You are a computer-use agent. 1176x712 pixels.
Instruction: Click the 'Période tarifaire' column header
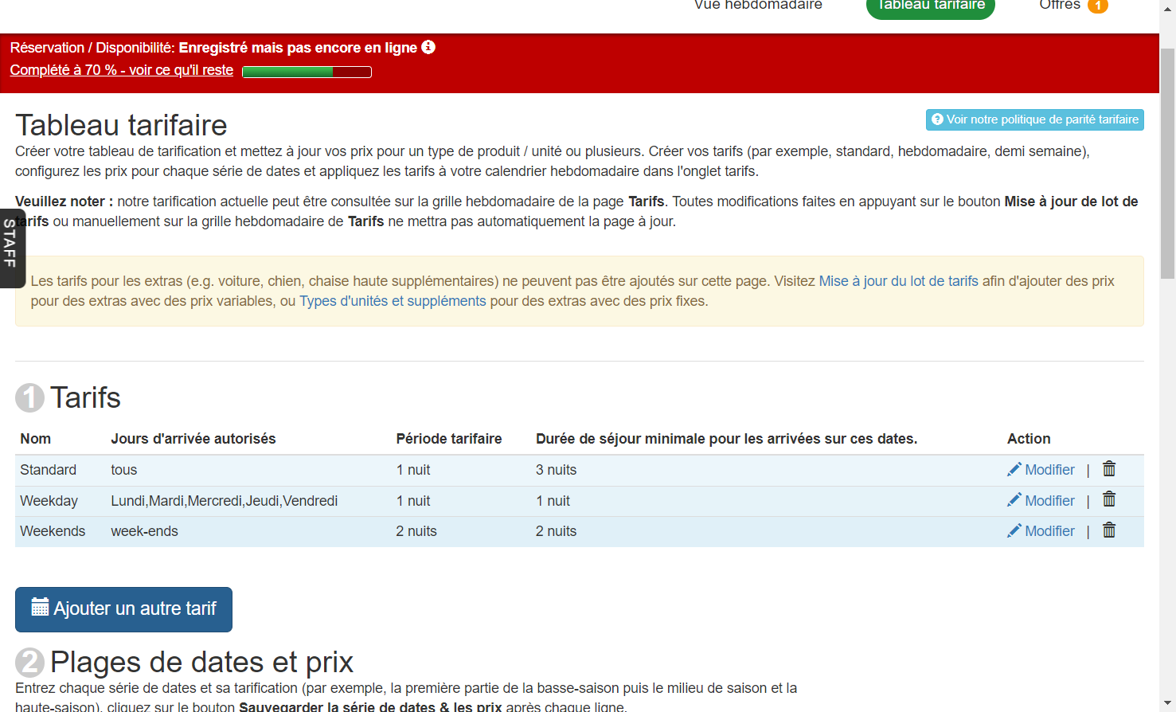click(x=449, y=439)
